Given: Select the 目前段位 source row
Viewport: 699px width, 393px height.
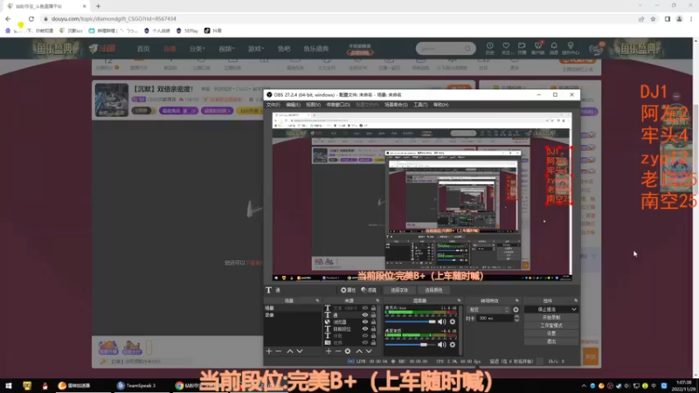Looking at the screenshot, I should 350,329.
